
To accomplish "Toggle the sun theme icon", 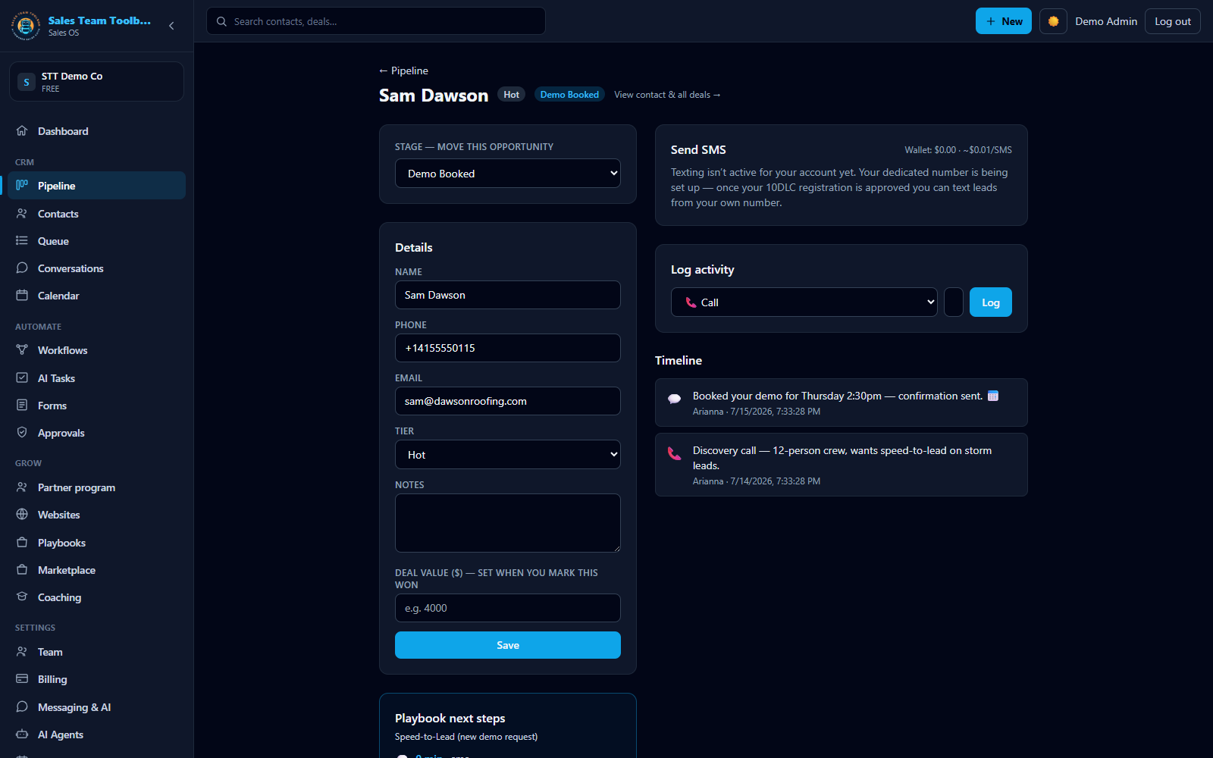I will pyautogui.click(x=1053, y=21).
